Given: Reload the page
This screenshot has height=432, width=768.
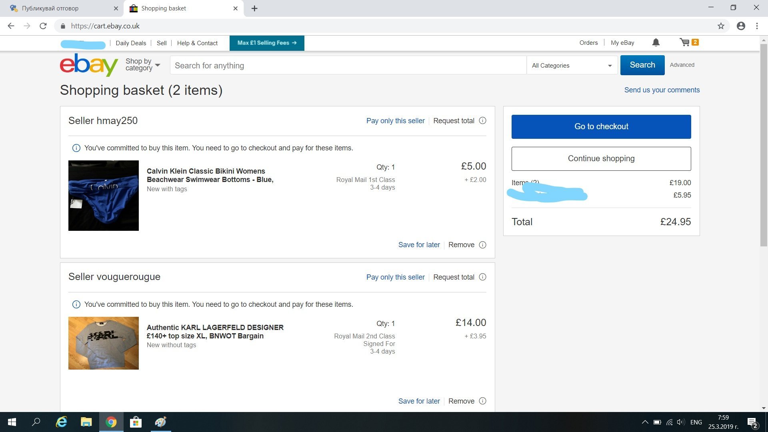Looking at the screenshot, I should click(43, 26).
